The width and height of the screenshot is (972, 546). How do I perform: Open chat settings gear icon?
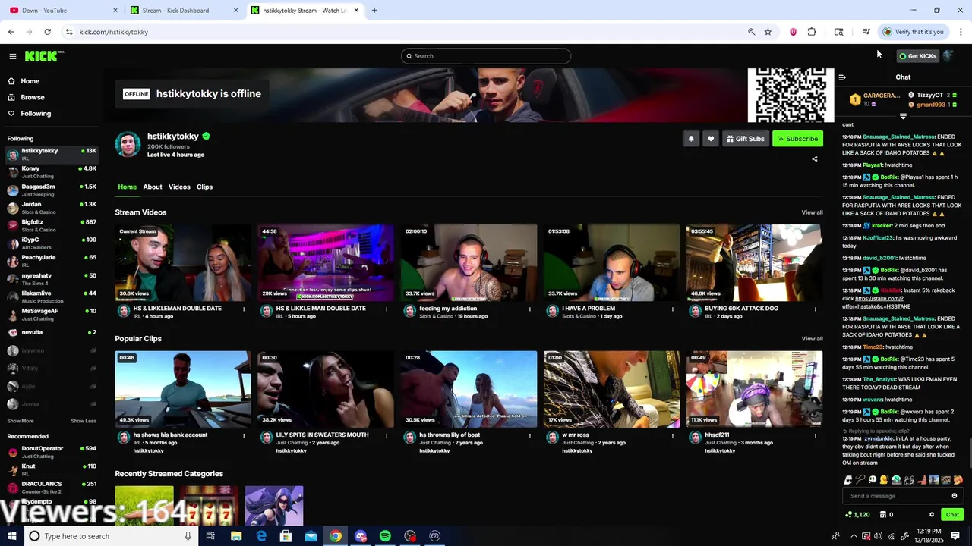point(932,515)
